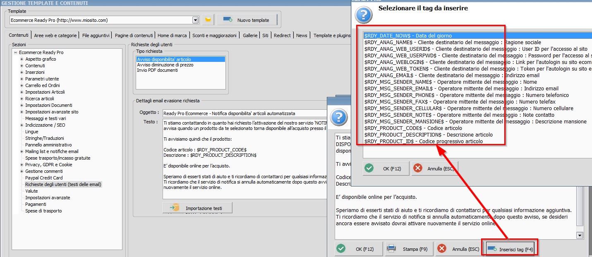The width and height of the screenshot is (592, 257).
Task: Expand the Ricerca articoli node
Action: (x=22, y=99)
